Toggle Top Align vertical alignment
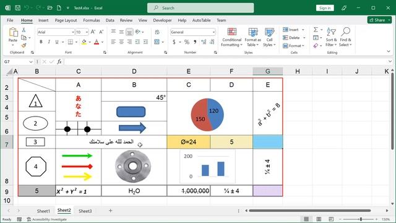 (113, 32)
